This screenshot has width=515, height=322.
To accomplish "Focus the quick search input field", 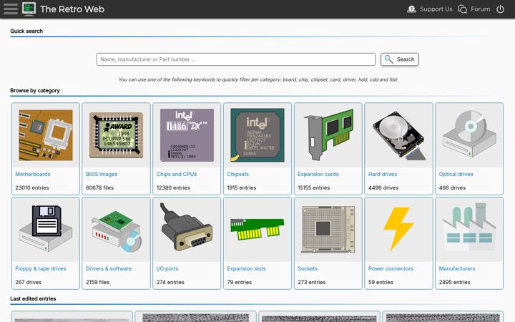I will (236, 59).
